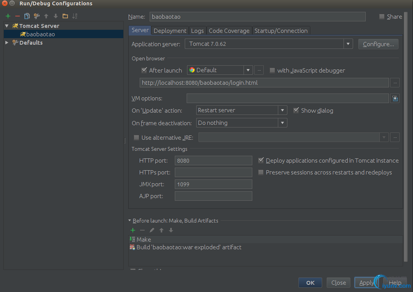413x292 pixels.
Task: Open alternative JRE path dropdown arrow
Action: [384, 137]
